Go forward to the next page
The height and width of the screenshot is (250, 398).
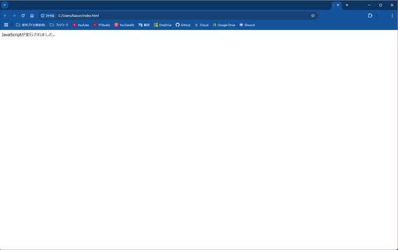[x=14, y=16]
